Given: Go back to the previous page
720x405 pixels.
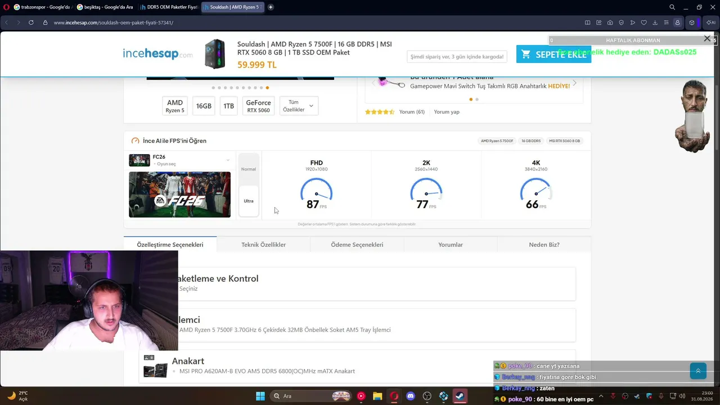Looking at the screenshot, I should coord(7,22).
